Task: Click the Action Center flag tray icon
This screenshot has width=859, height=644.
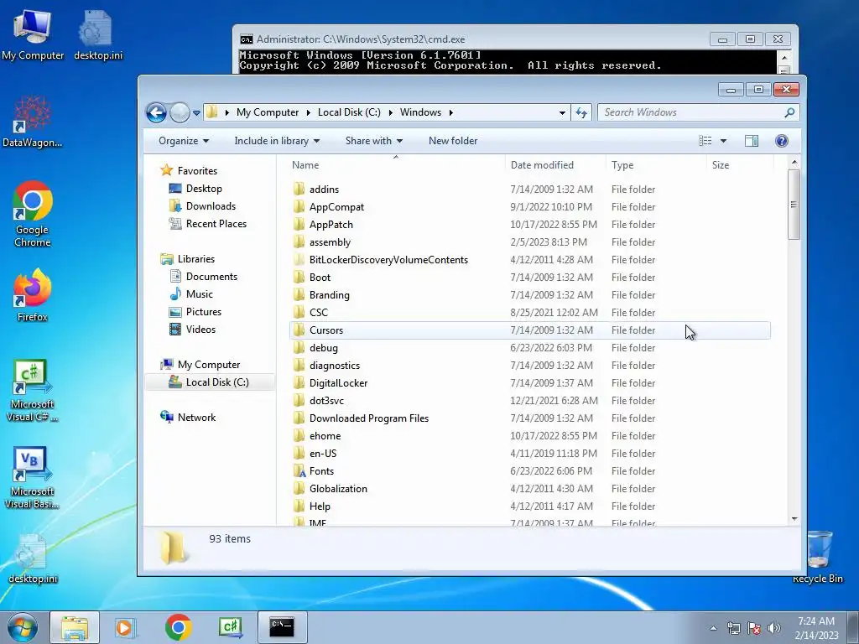Action: click(x=754, y=628)
